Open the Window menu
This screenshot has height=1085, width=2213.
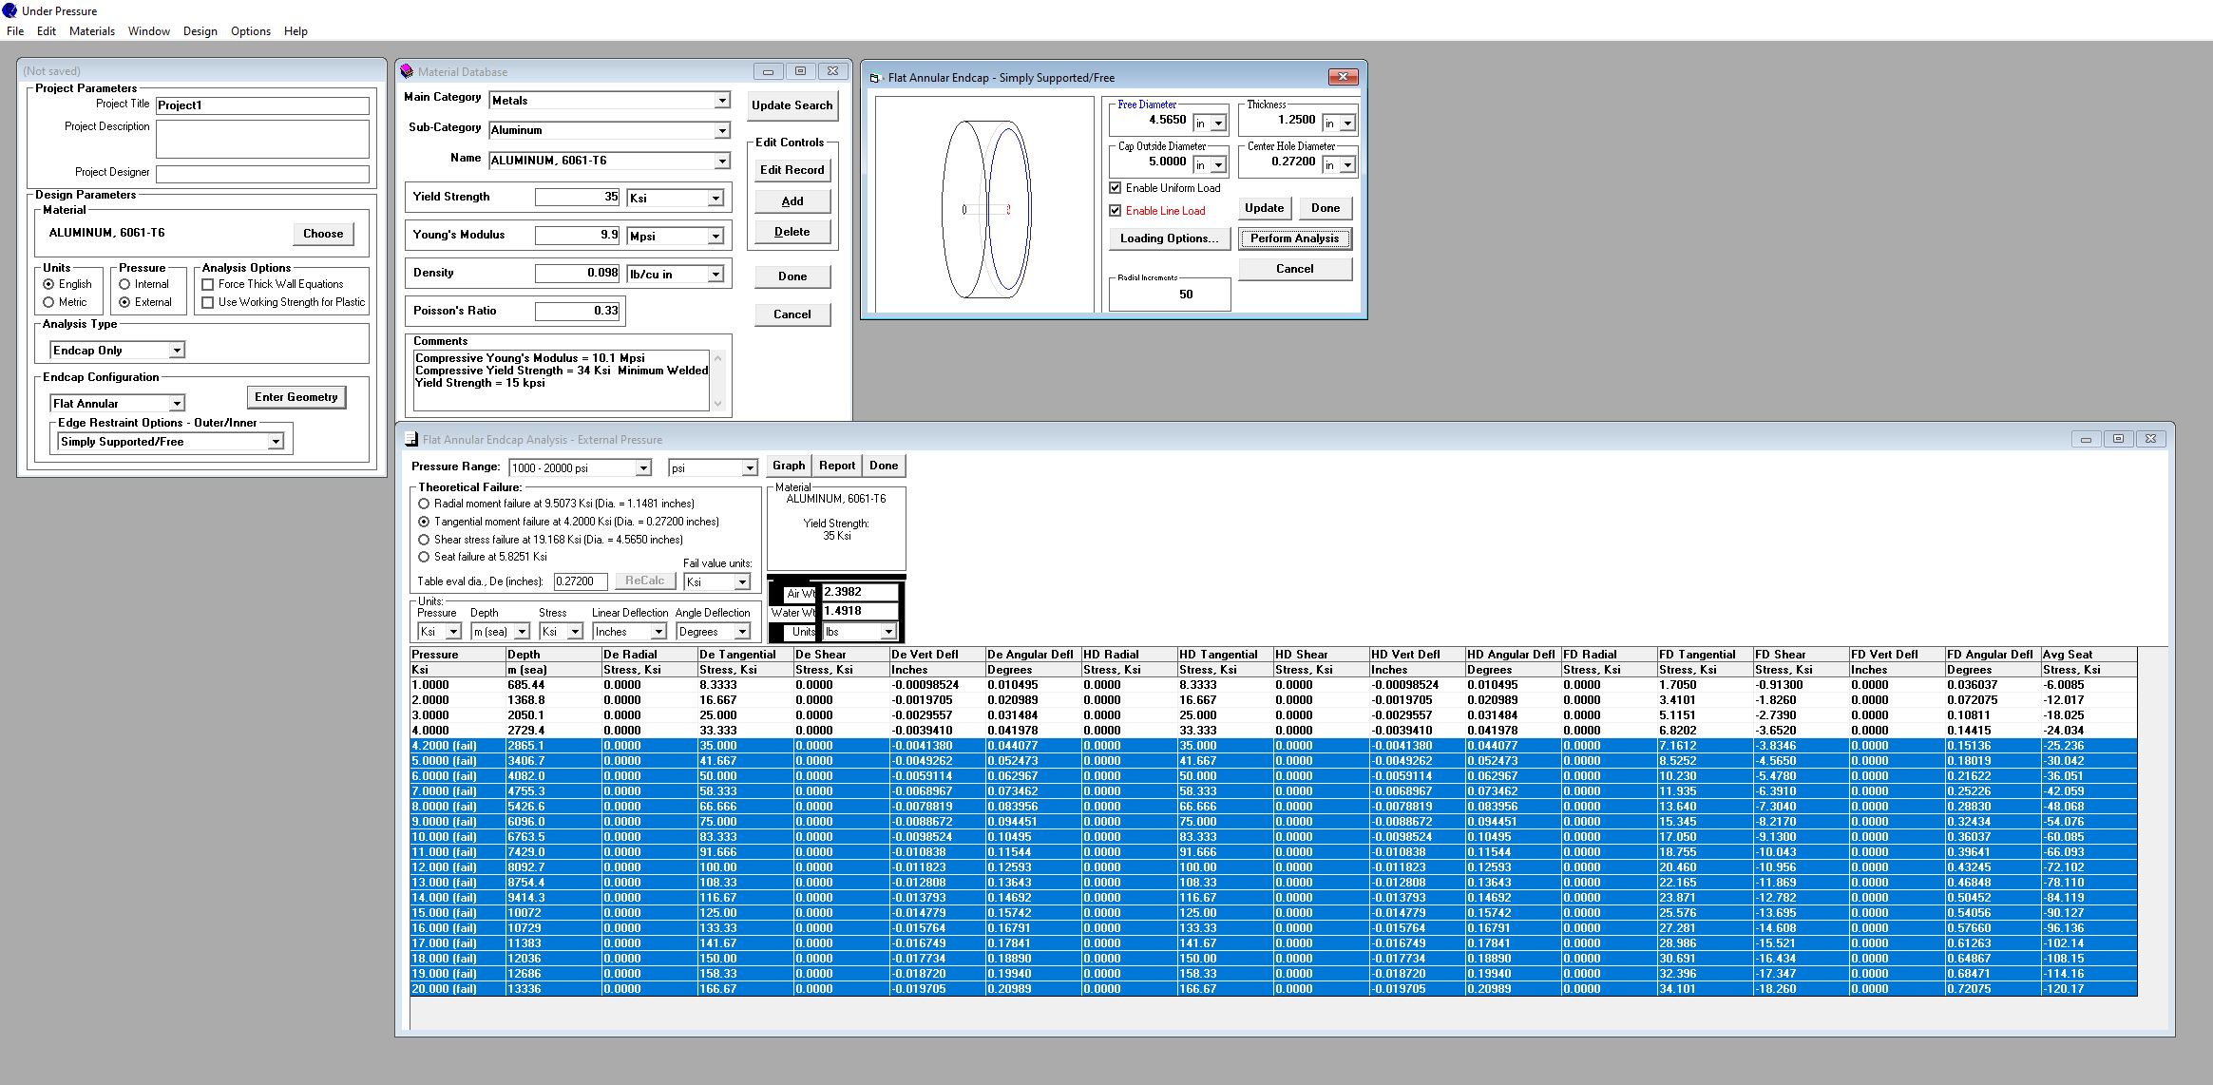tap(149, 31)
